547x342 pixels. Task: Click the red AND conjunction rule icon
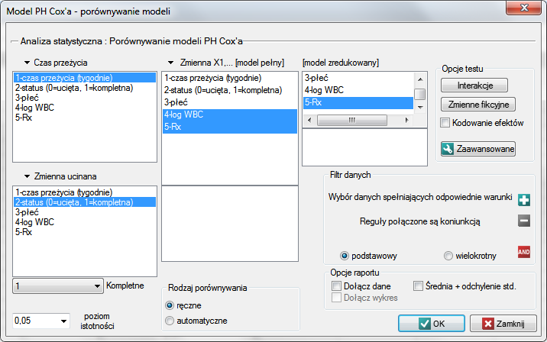[x=523, y=252]
